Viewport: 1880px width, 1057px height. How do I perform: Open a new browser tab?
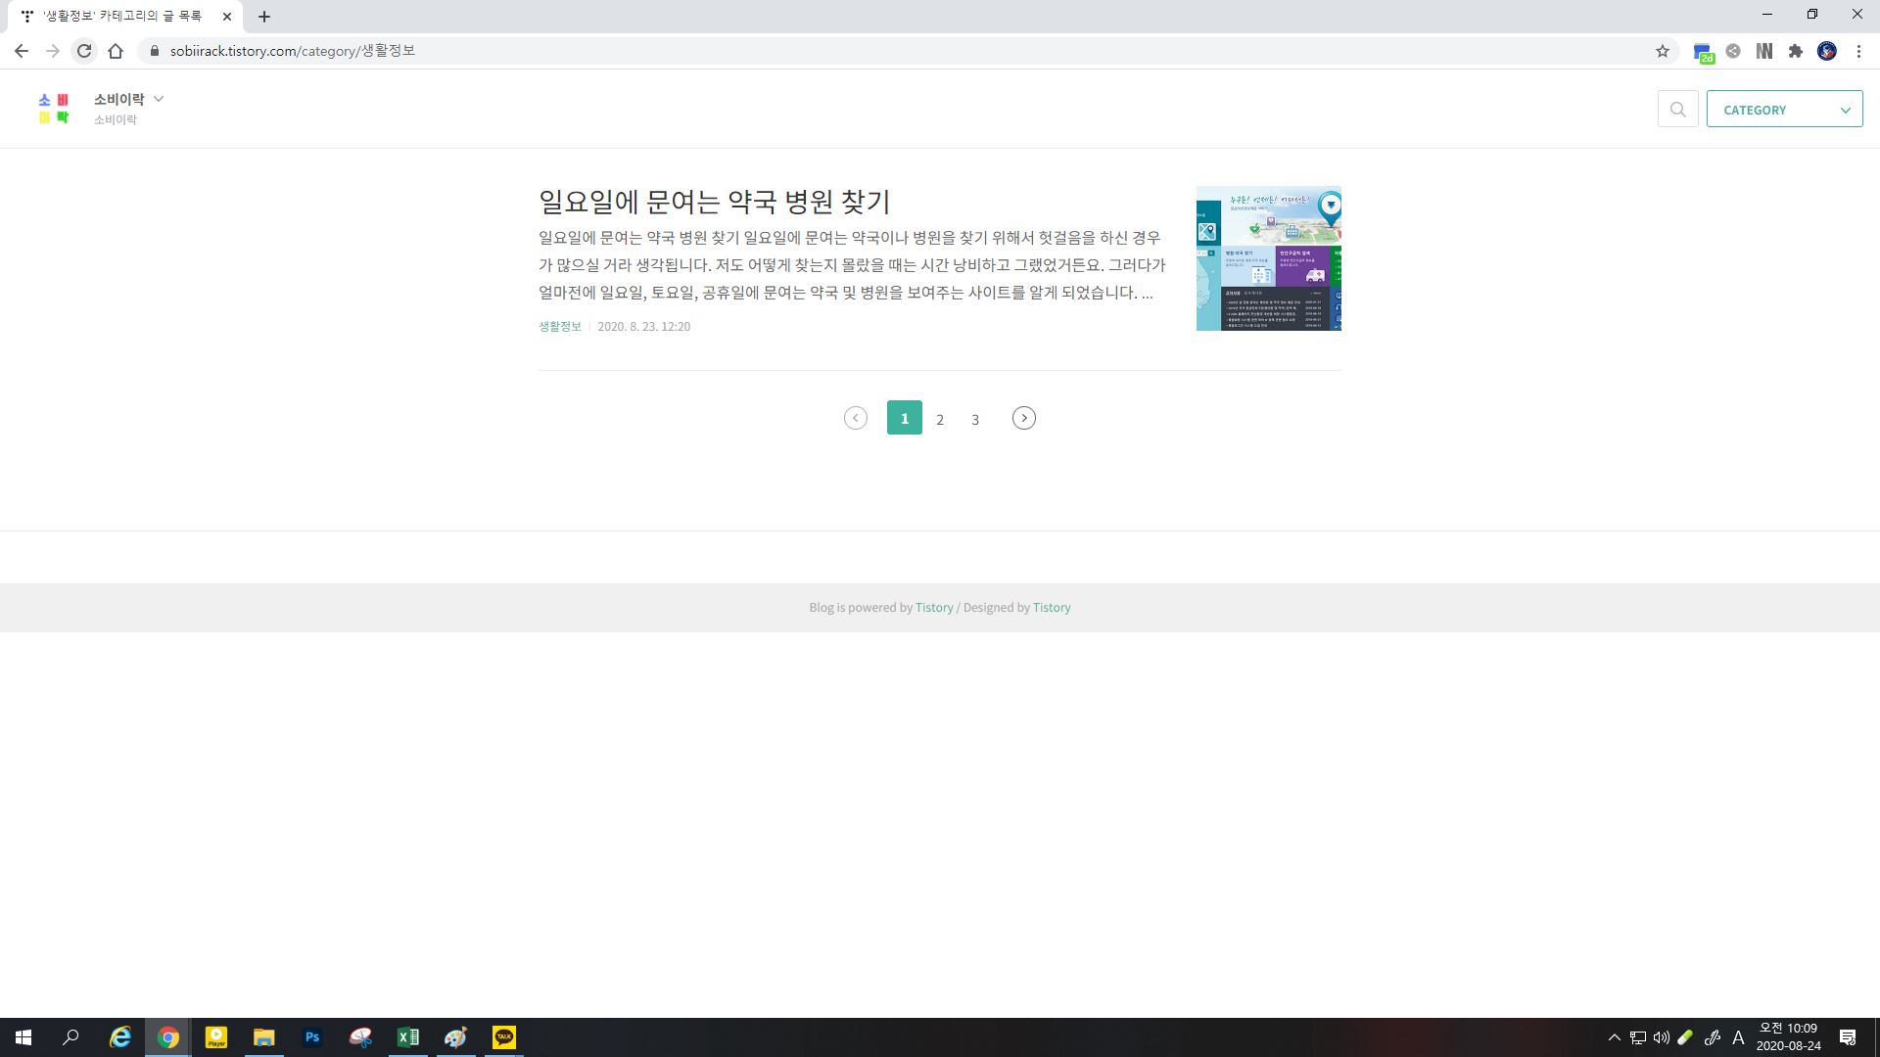pos(264,17)
